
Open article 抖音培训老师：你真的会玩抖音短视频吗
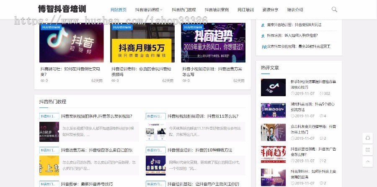point(141,72)
